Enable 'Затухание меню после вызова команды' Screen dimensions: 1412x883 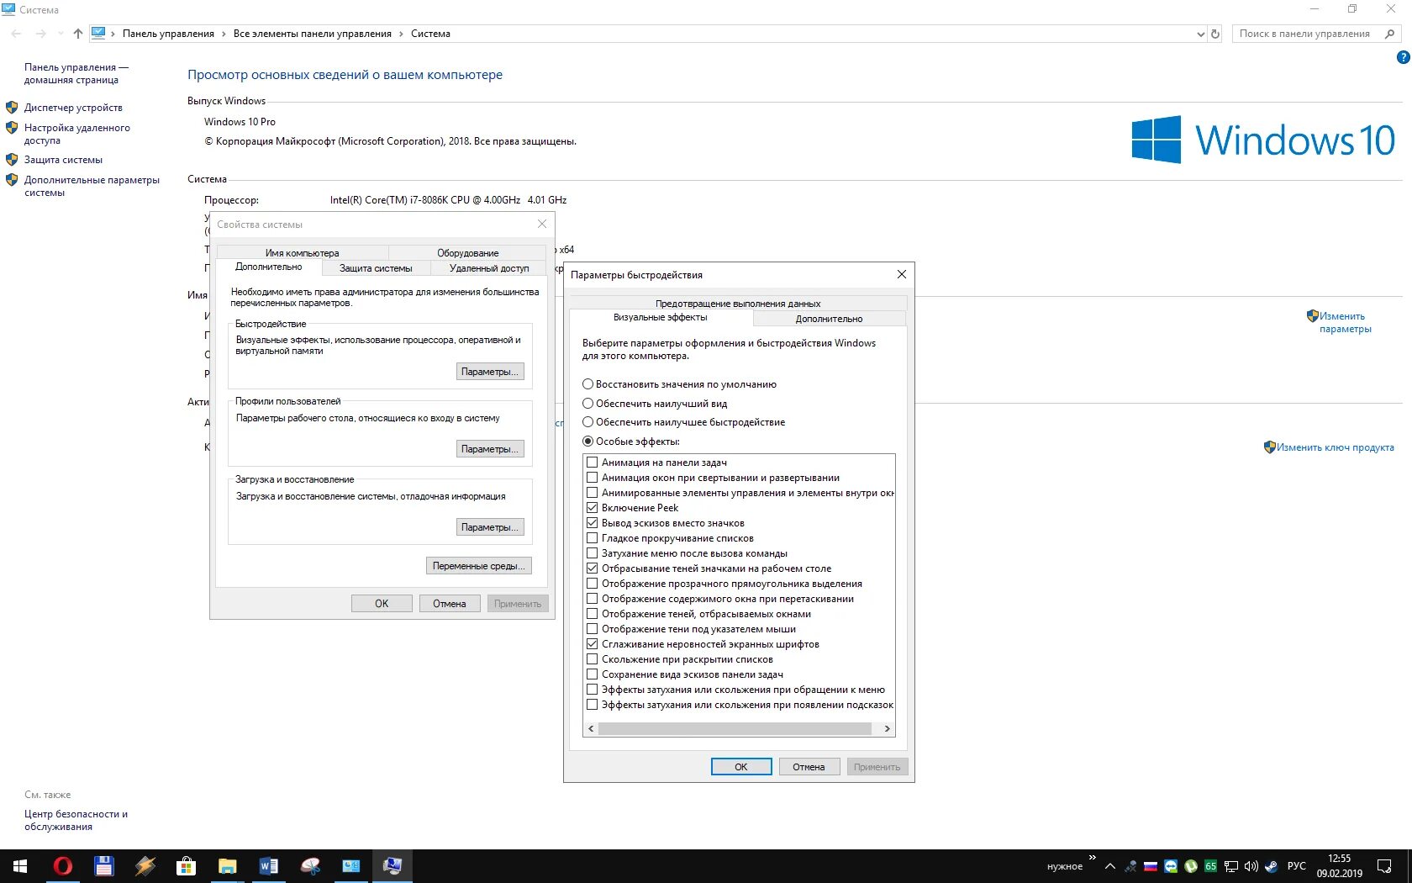click(593, 553)
